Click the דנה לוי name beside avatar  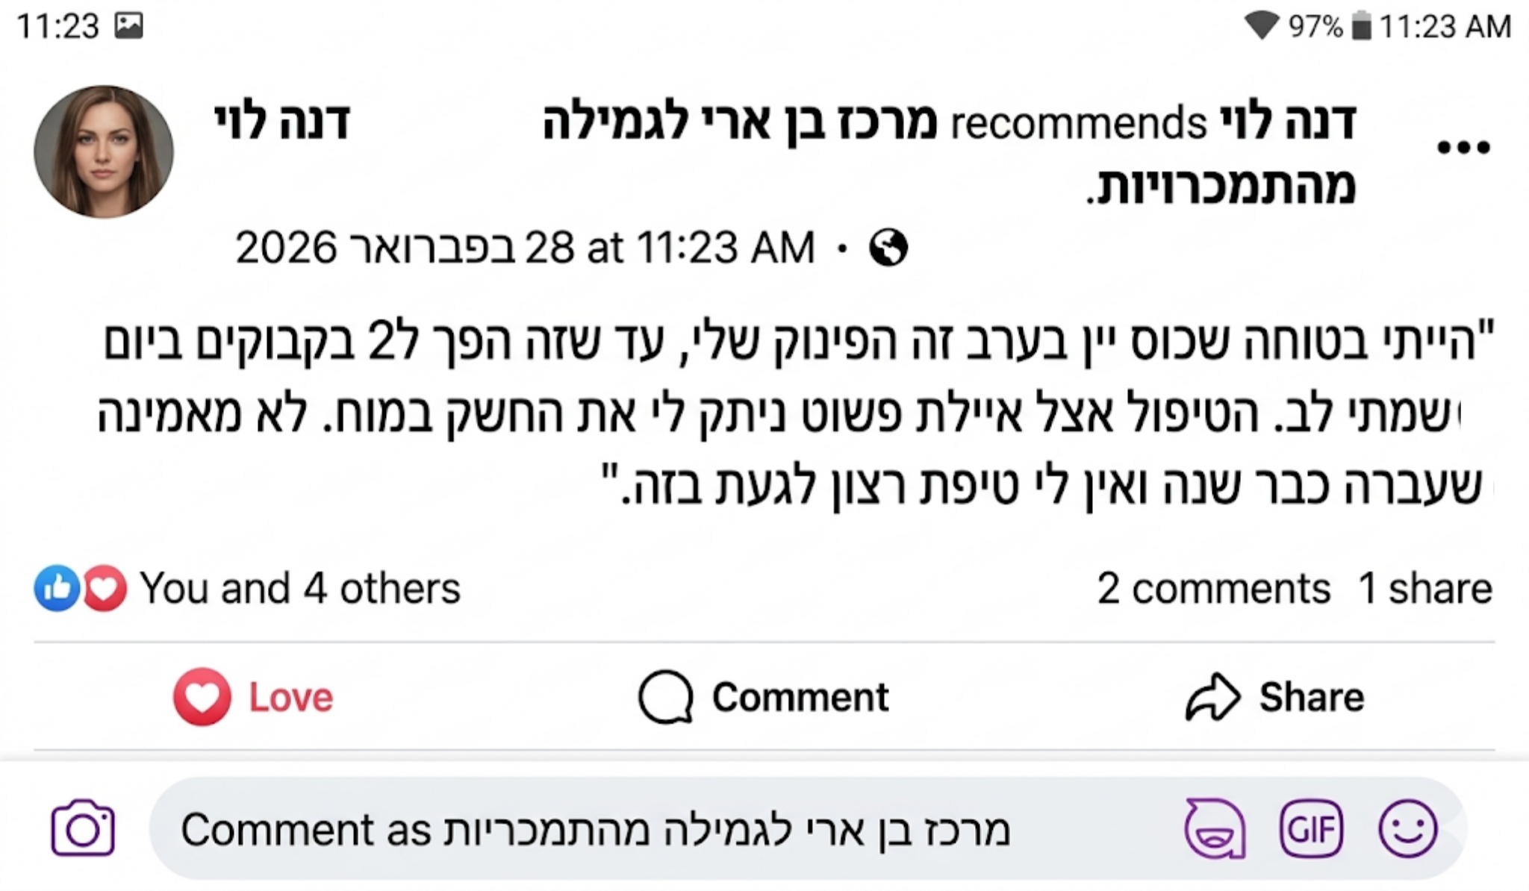(x=282, y=122)
